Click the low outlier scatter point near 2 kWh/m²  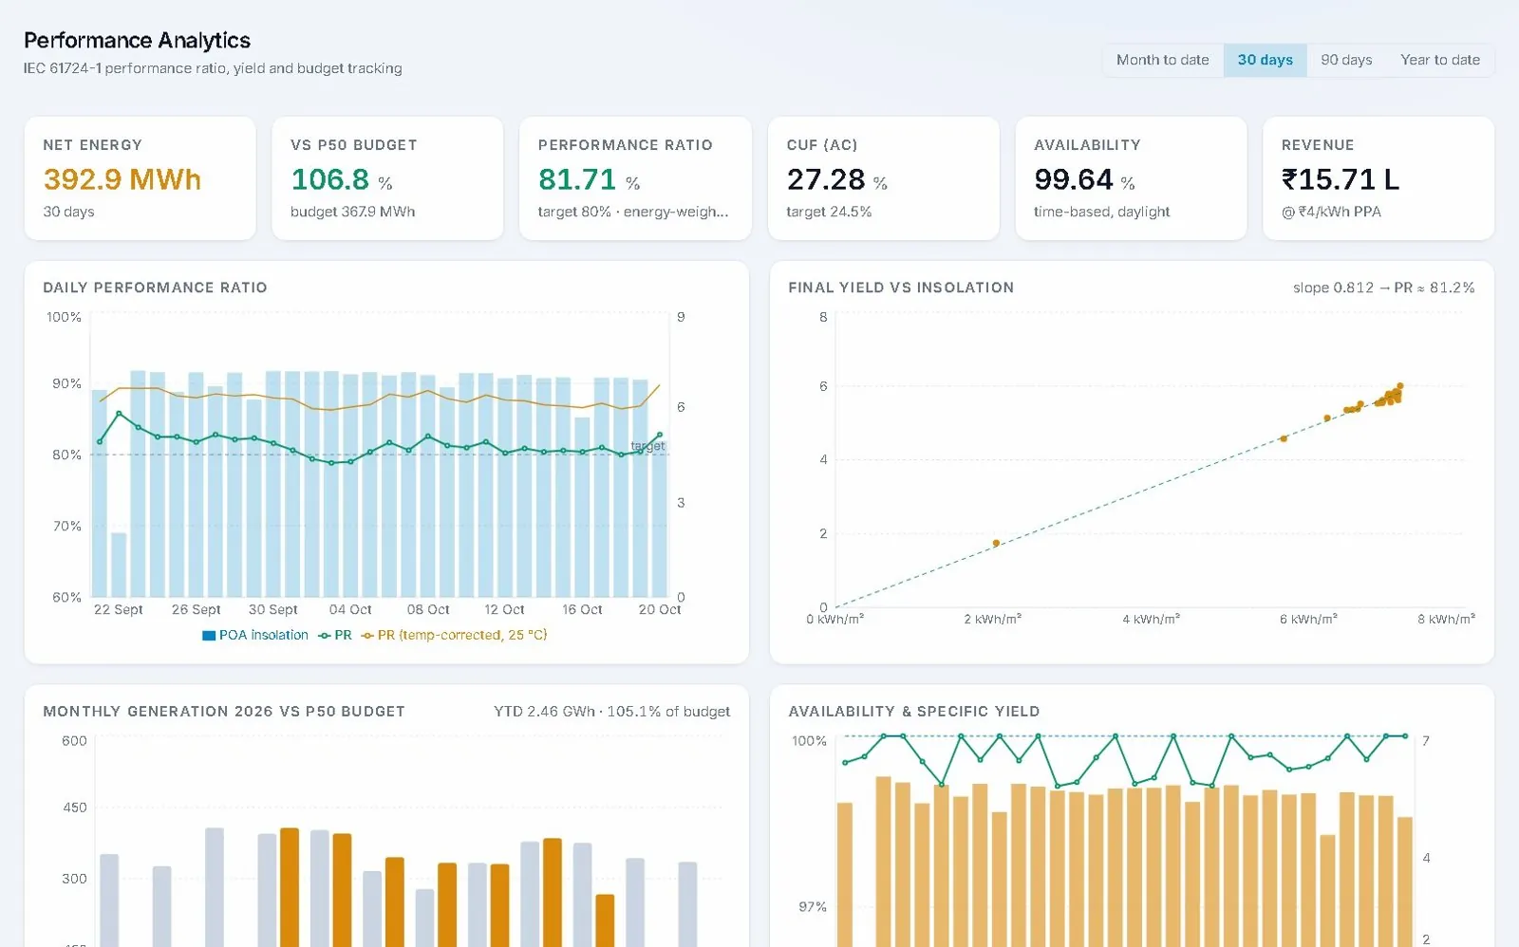pyautogui.click(x=996, y=544)
